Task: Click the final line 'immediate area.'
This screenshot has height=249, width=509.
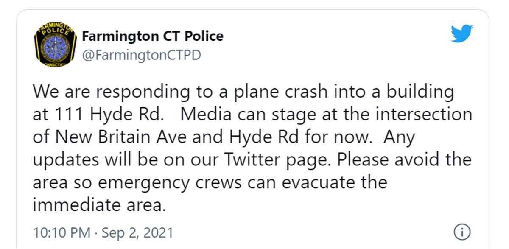Action: click(98, 205)
